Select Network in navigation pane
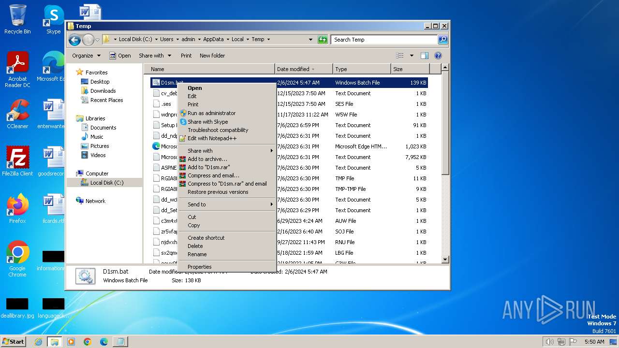The image size is (619, 348). click(x=95, y=201)
